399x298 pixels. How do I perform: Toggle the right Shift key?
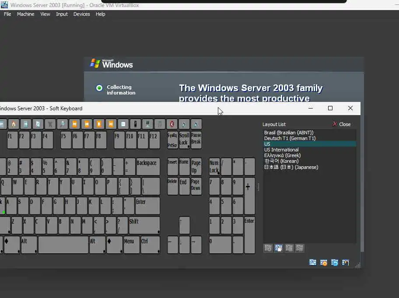pos(144,225)
